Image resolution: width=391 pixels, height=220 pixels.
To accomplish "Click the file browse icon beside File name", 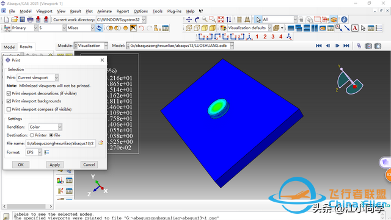I will tap(100, 143).
